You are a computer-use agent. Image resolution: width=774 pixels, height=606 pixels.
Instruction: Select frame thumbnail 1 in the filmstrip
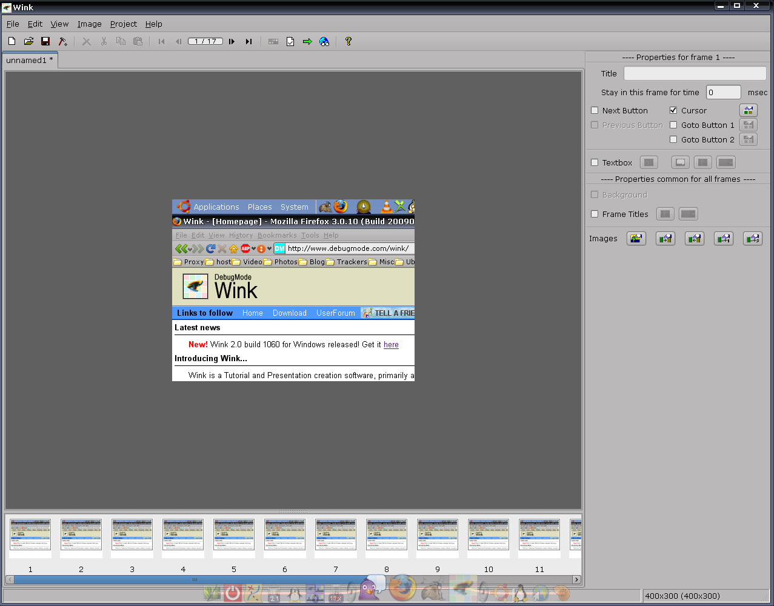coord(30,537)
